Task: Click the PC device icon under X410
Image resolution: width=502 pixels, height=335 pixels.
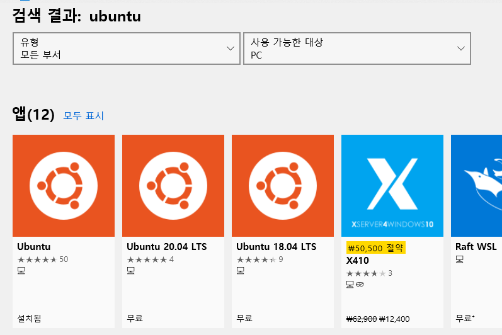Action: pos(350,285)
